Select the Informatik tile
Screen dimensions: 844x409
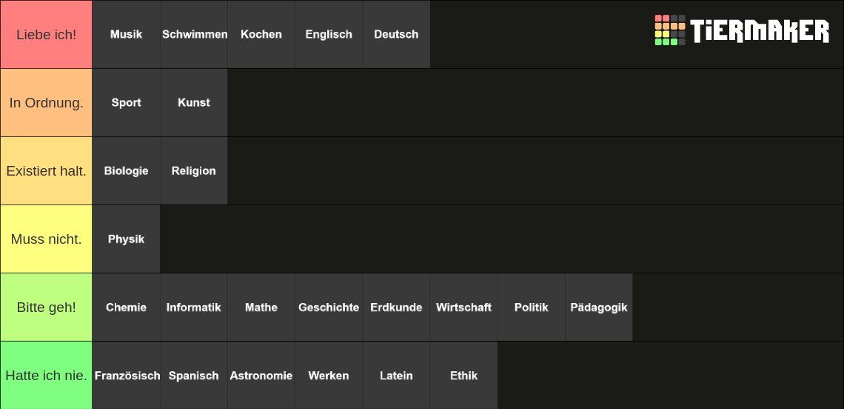click(194, 307)
